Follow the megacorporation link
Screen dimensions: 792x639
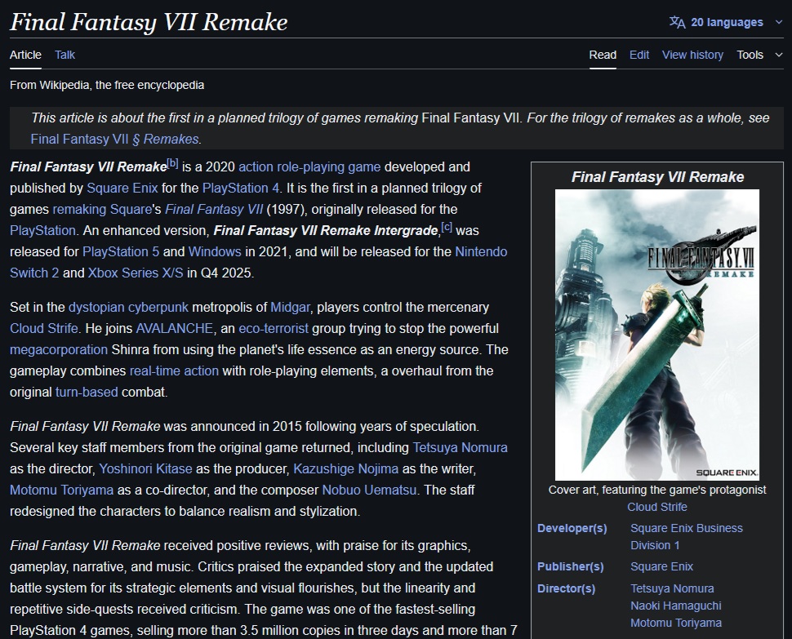click(59, 349)
